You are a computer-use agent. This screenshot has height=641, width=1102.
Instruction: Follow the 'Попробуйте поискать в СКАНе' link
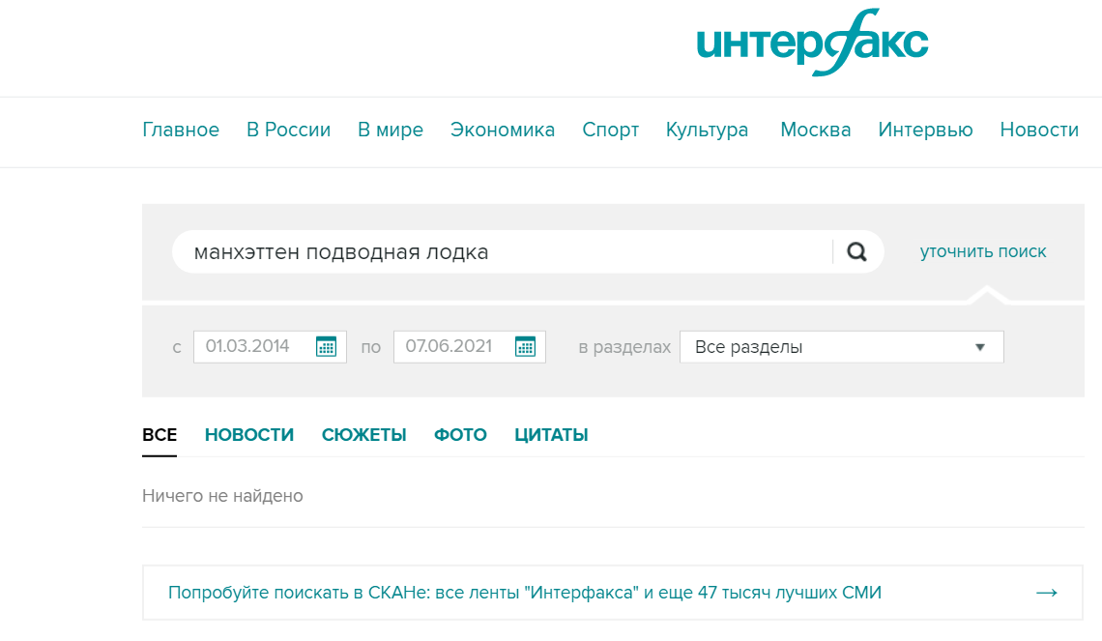[x=524, y=593]
